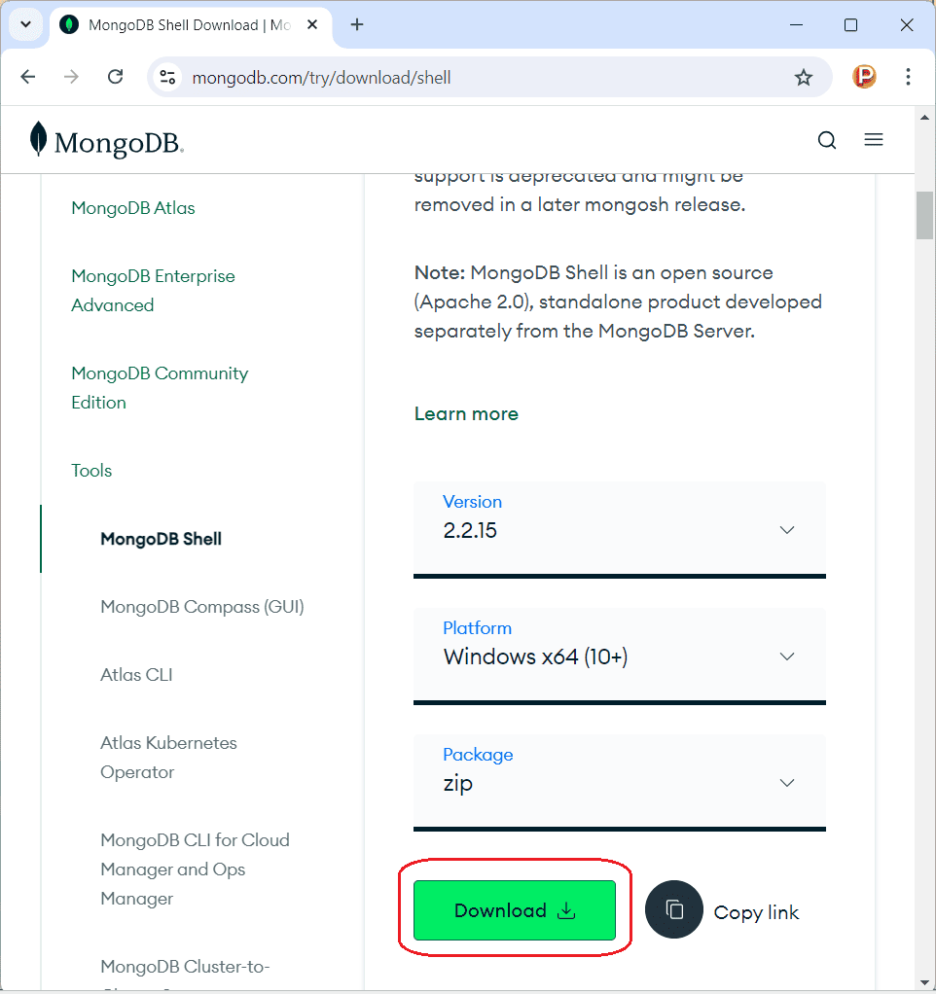Click the Learn more link
936x994 pixels.
tap(466, 414)
